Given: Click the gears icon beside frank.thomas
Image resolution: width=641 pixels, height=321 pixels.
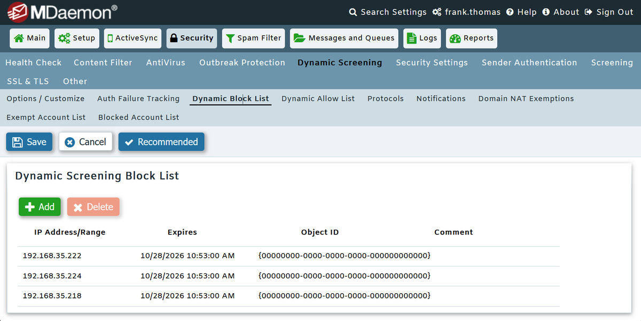Looking at the screenshot, I should (437, 12).
